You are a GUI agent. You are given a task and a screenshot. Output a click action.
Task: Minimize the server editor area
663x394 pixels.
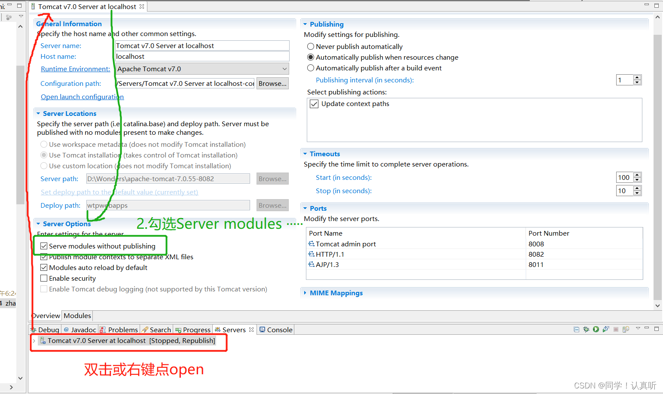coord(647,5)
